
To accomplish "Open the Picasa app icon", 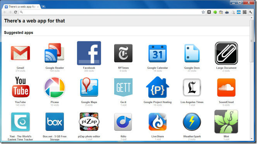I will pos(55,87).
